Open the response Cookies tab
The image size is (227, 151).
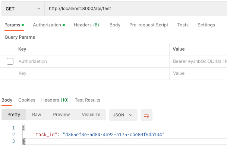(x=27, y=100)
